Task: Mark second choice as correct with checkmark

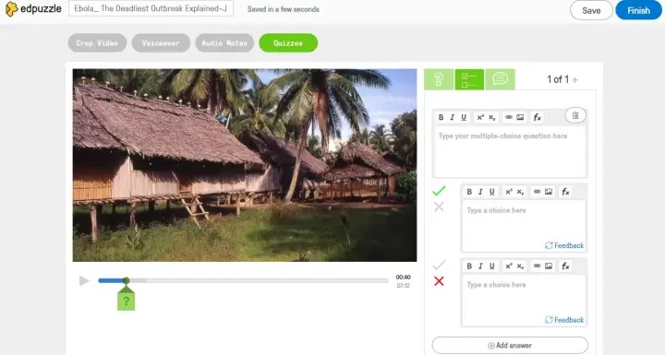Action: (x=439, y=266)
